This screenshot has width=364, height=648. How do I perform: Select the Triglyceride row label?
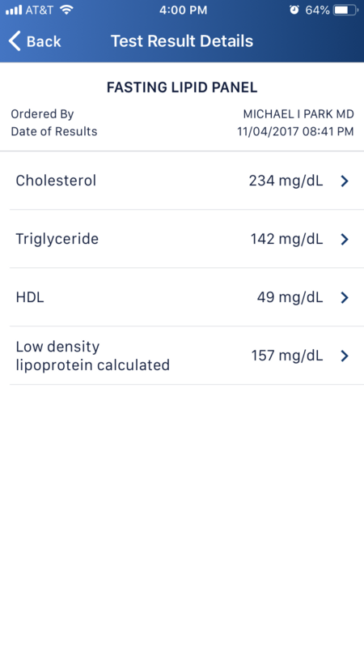[x=57, y=239]
